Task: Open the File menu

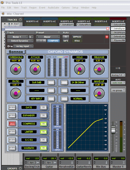Action: 3,8
